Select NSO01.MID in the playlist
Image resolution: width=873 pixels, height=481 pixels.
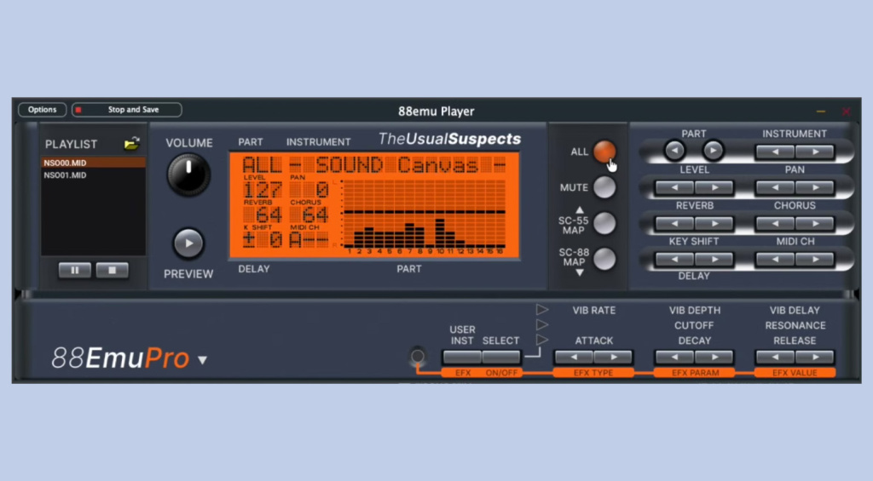(93, 175)
